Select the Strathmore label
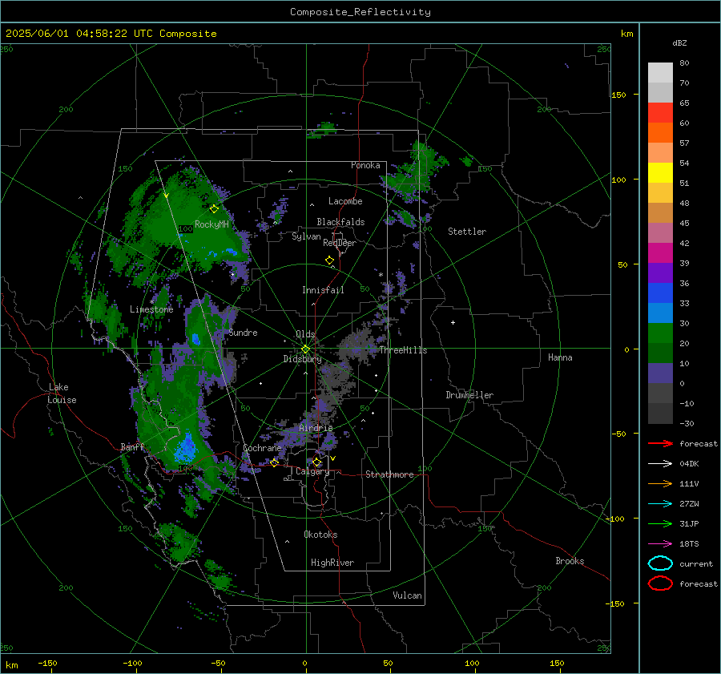721x674 pixels. (389, 474)
